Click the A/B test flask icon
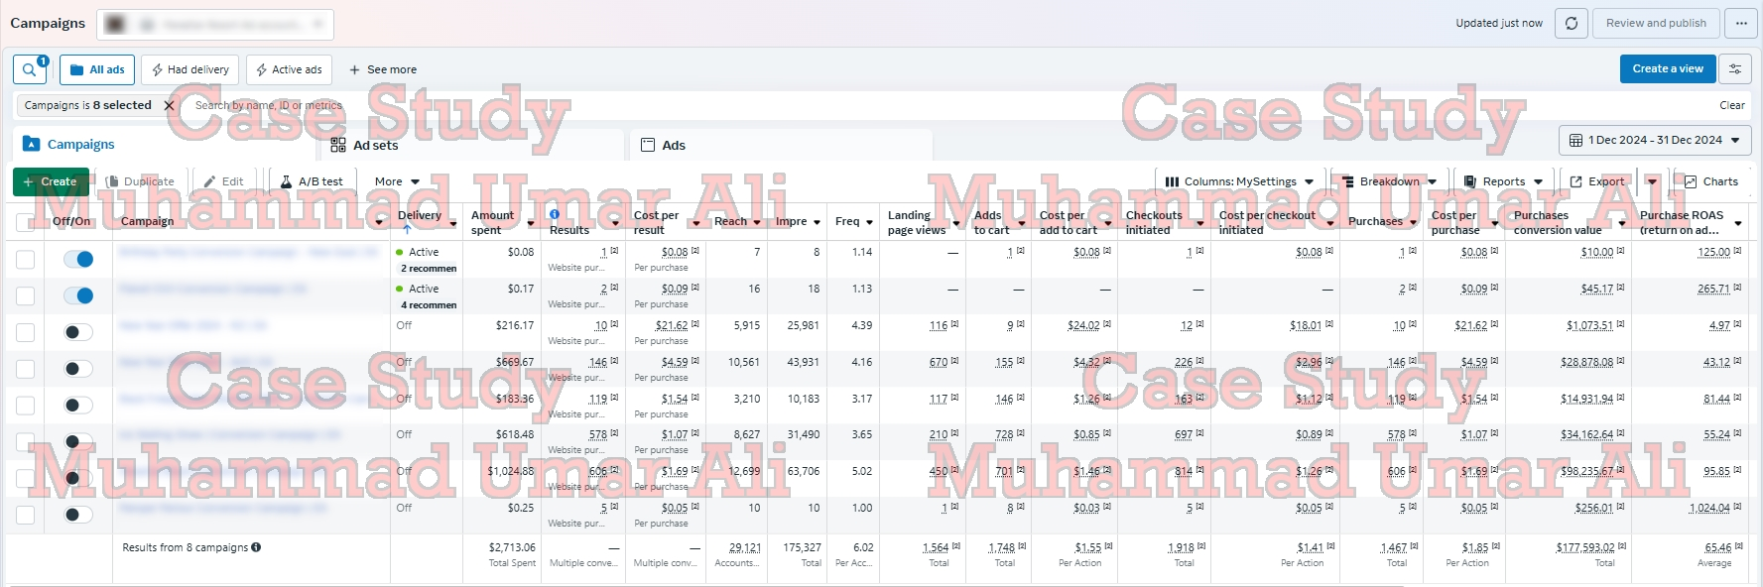This screenshot has height=587, width=1763. click(x=287, y=181)
